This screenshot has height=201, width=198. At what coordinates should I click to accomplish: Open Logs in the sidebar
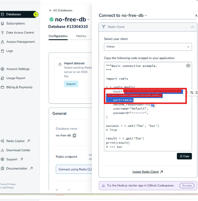10,51
